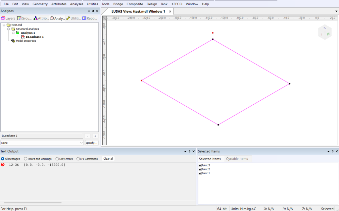Image resolution: width=339 pixels, height=211 pixels.
Task: Uncheck the Point 1 checkbox
Action: tap(200, 173)
